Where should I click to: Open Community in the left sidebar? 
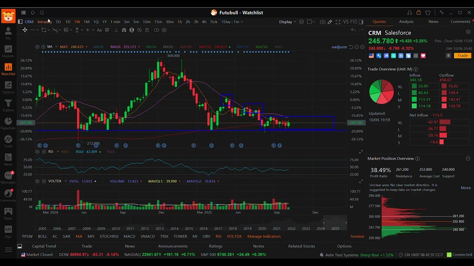click(x=8, y=196)
